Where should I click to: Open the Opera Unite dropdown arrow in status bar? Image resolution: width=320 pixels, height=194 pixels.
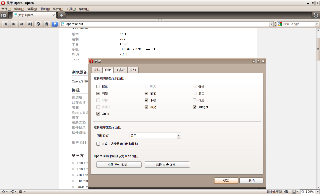[x=16, y=192]
